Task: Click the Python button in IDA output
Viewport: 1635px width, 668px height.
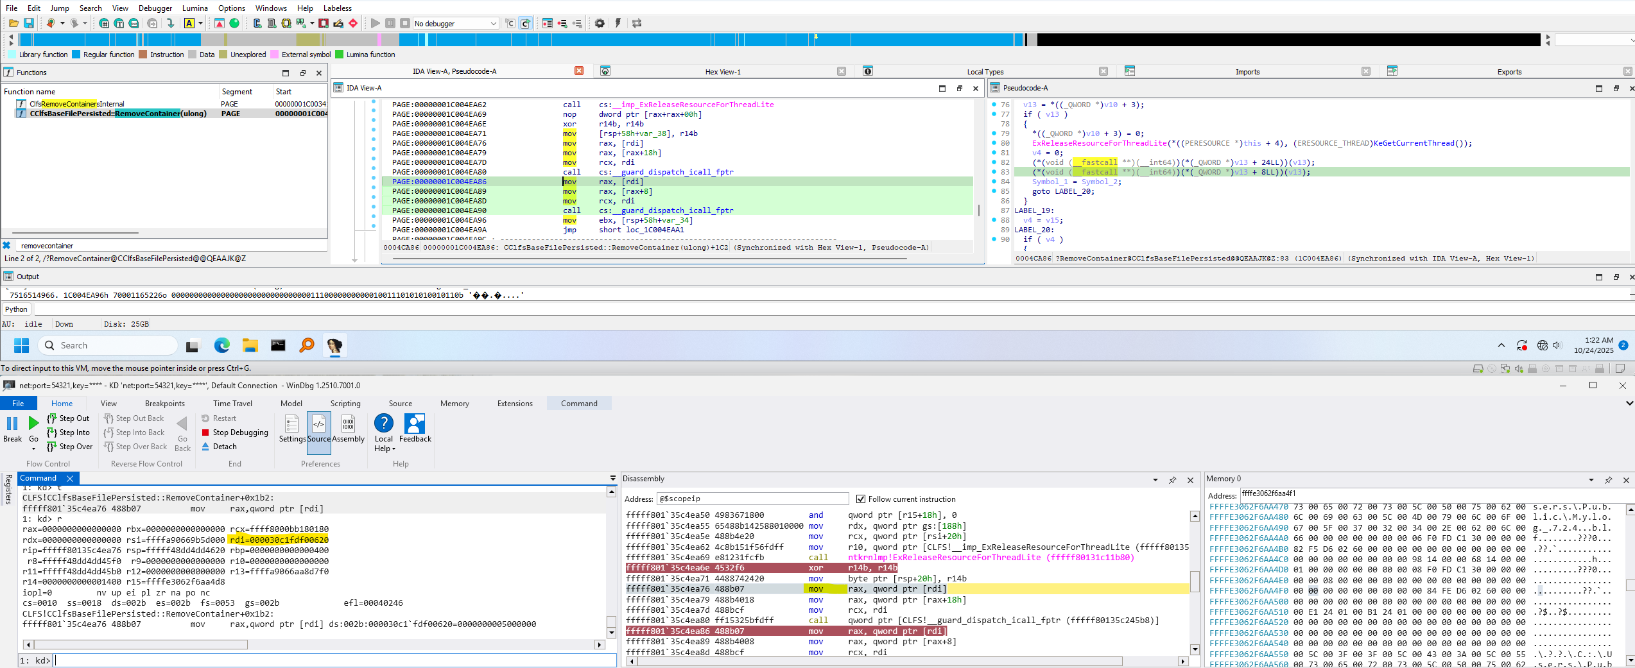Action: click(x=17, y=309)
